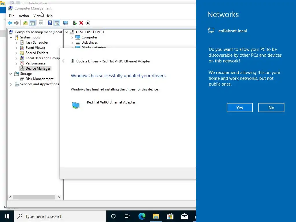The width and height of the screenshot is (296, 222).
Task: Expand Shared Folders node
Action: point(16,53)
